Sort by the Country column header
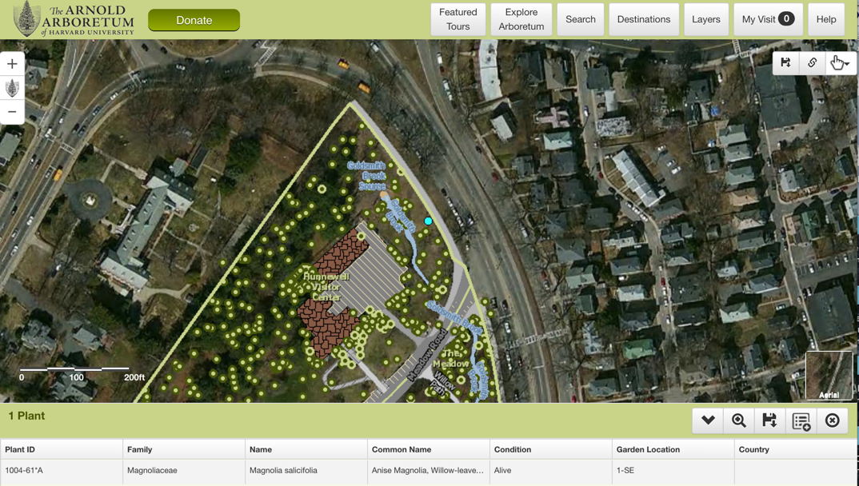The image size is (859, 486). [796, 449]
